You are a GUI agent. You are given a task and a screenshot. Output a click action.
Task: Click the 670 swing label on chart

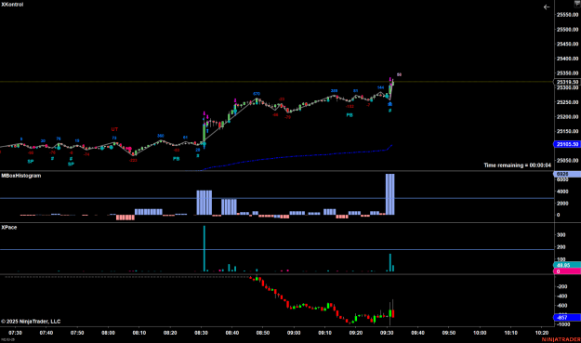(x=257, y=94)
